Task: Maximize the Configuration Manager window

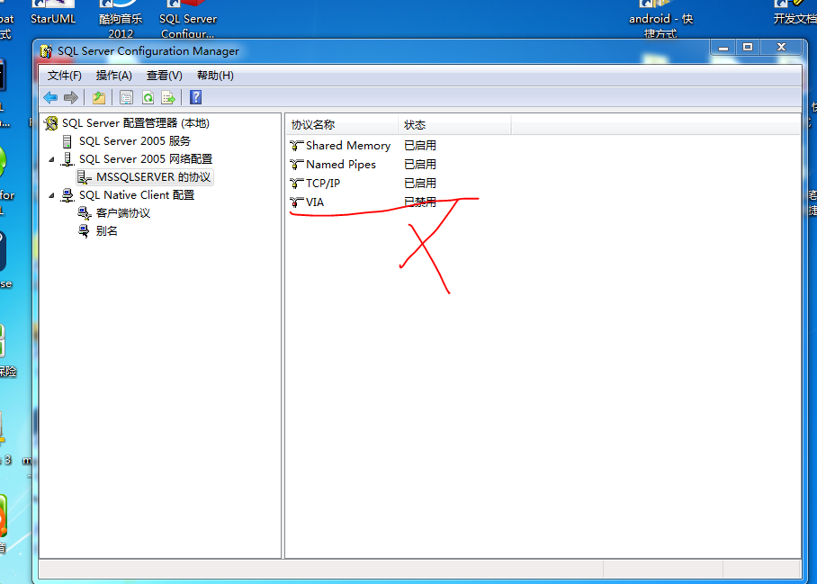Action: pos(748,48)
